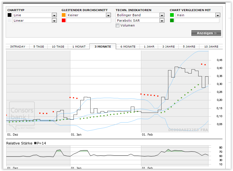Select the 6 MONATE tab
Viewport: 233px width, 171px height.
tap(128, 46)
